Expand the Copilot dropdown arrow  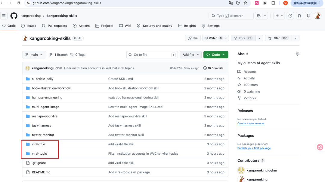point(265,16)
